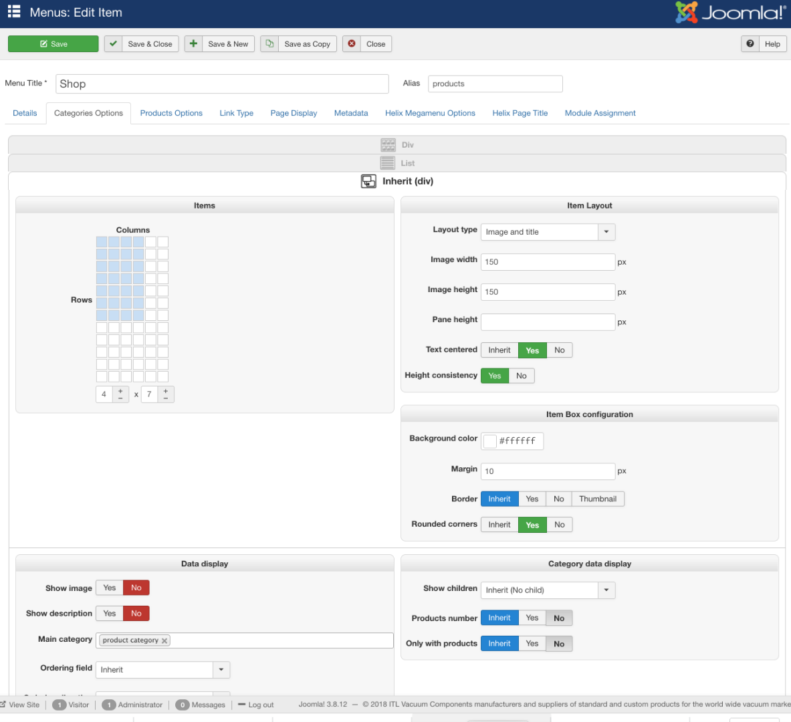Set Show image to Yes

pos(110,588)
